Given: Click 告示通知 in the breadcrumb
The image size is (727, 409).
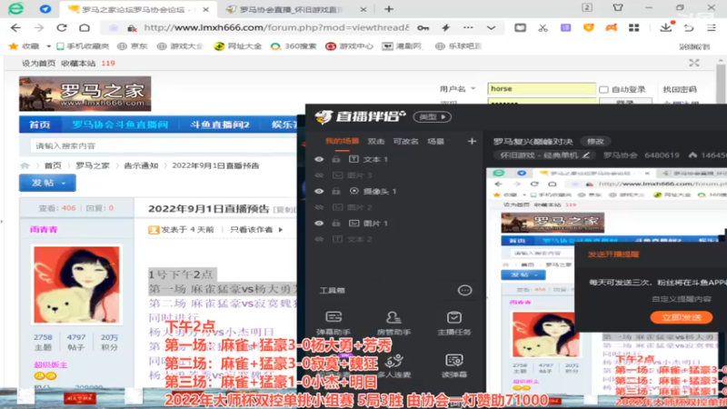Looking at the screenshot, I should tap(141, 165).
